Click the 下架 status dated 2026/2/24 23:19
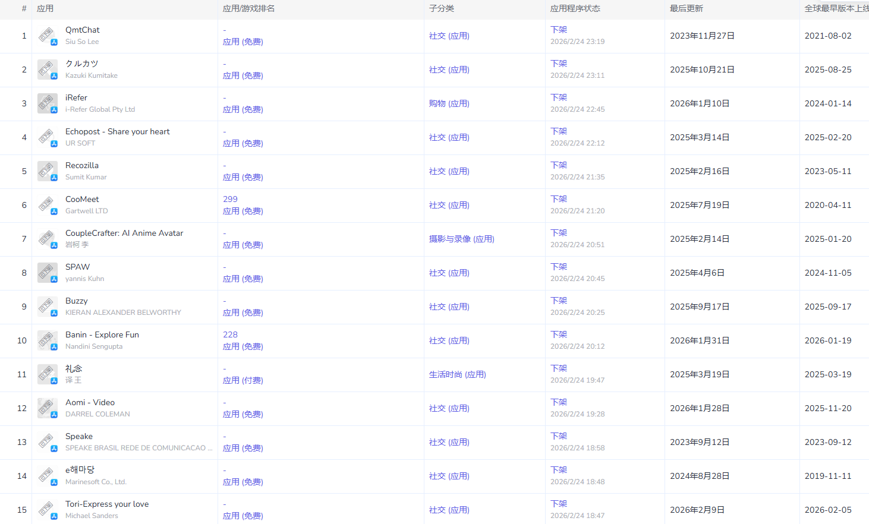 (559, 30)
